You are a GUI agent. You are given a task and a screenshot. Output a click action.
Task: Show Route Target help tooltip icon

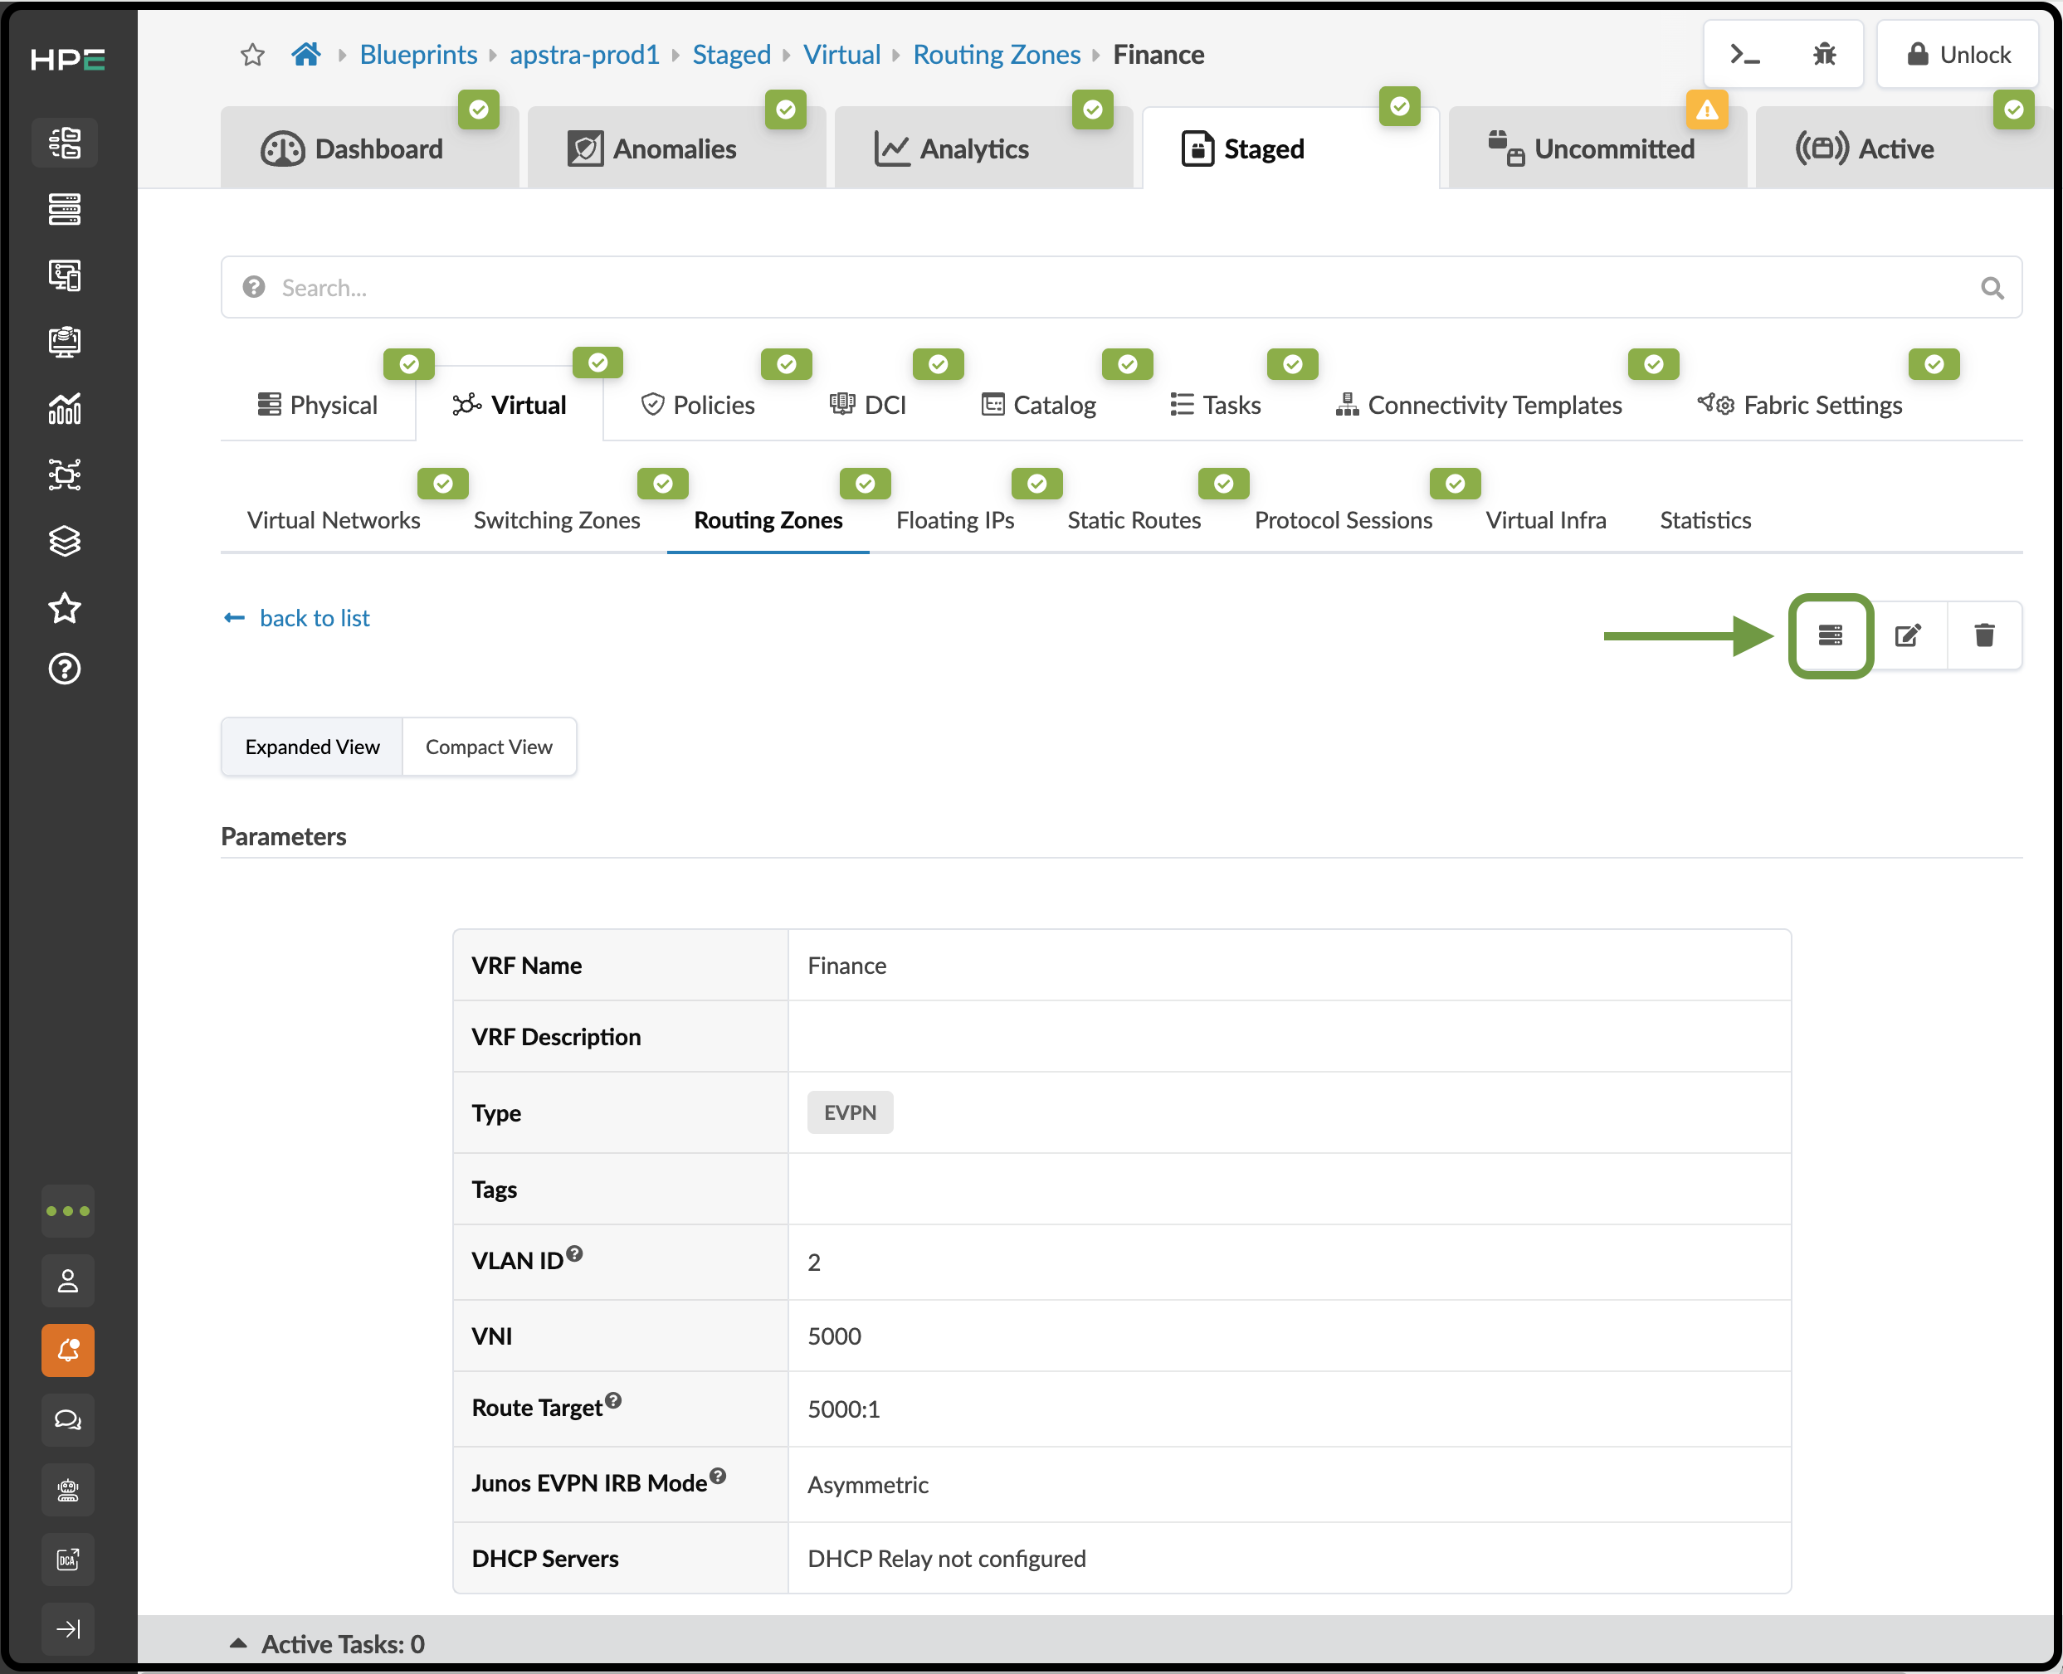click(613, 1400)
